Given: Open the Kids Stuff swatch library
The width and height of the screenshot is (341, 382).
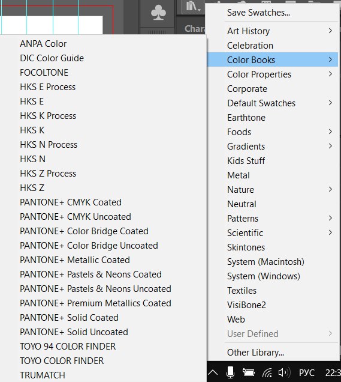Looking at the screenshot, I should (273, 160).
